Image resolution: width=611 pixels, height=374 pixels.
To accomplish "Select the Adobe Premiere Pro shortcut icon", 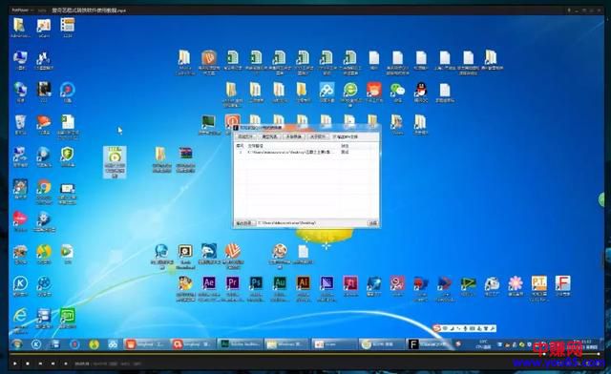I will pos(233,283).
